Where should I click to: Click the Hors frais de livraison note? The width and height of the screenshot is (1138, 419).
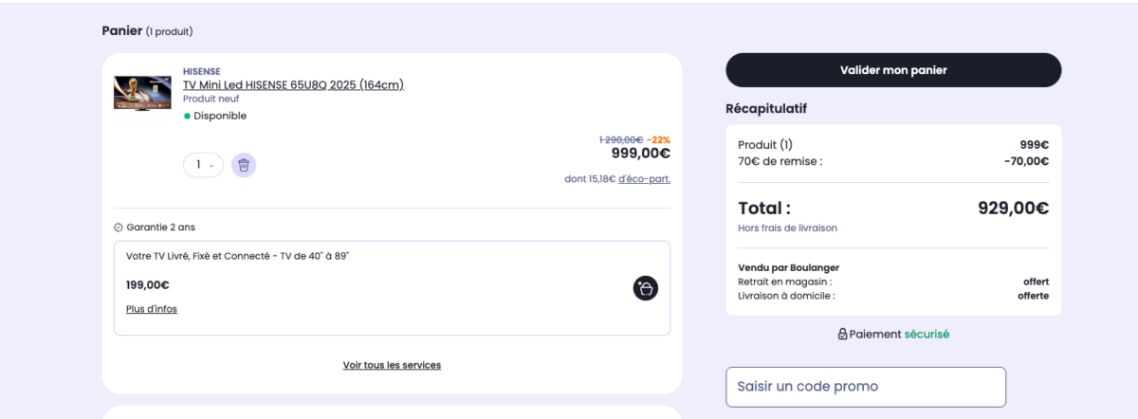click(787, 228)
